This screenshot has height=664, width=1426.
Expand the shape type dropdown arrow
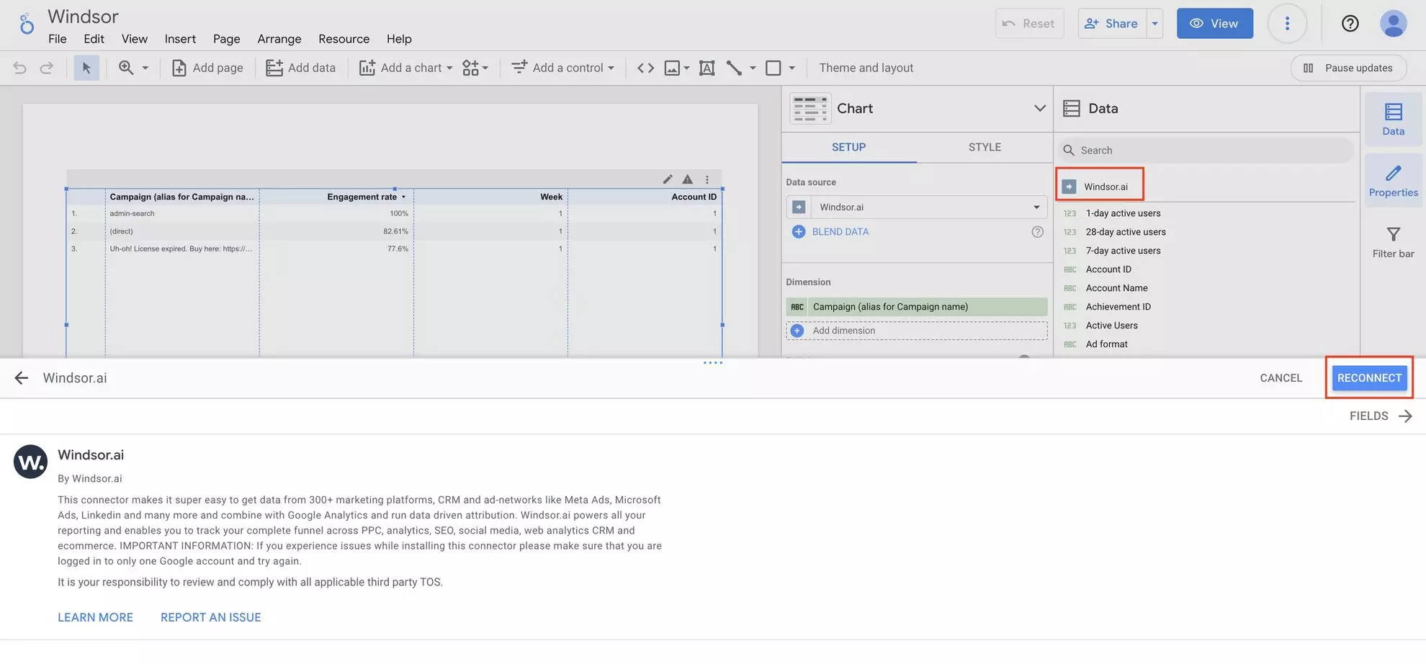pos(792,68)
